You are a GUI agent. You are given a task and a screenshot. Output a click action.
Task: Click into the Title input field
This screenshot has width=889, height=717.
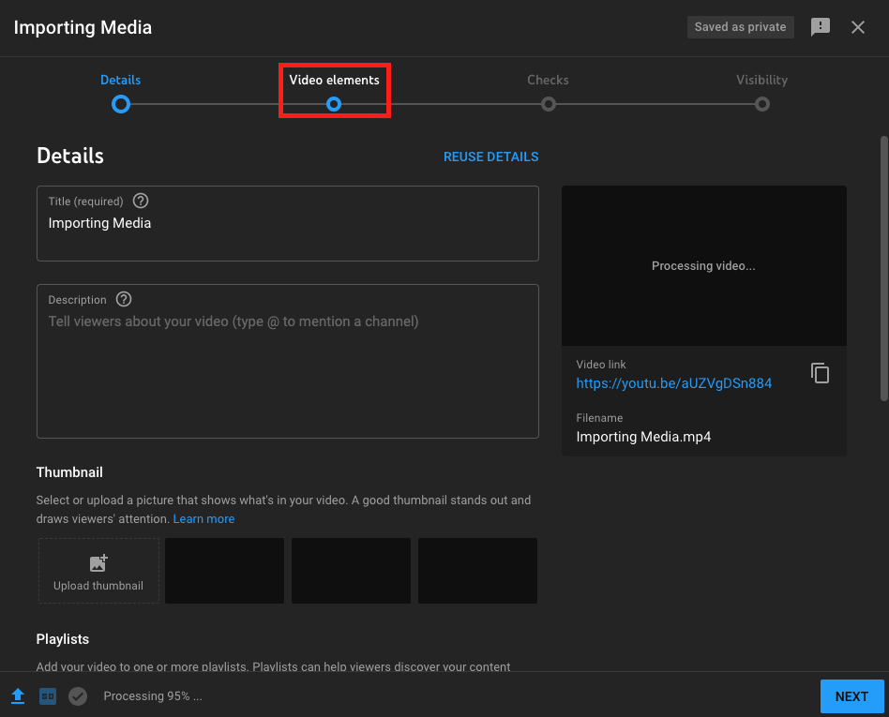point(288,223)
